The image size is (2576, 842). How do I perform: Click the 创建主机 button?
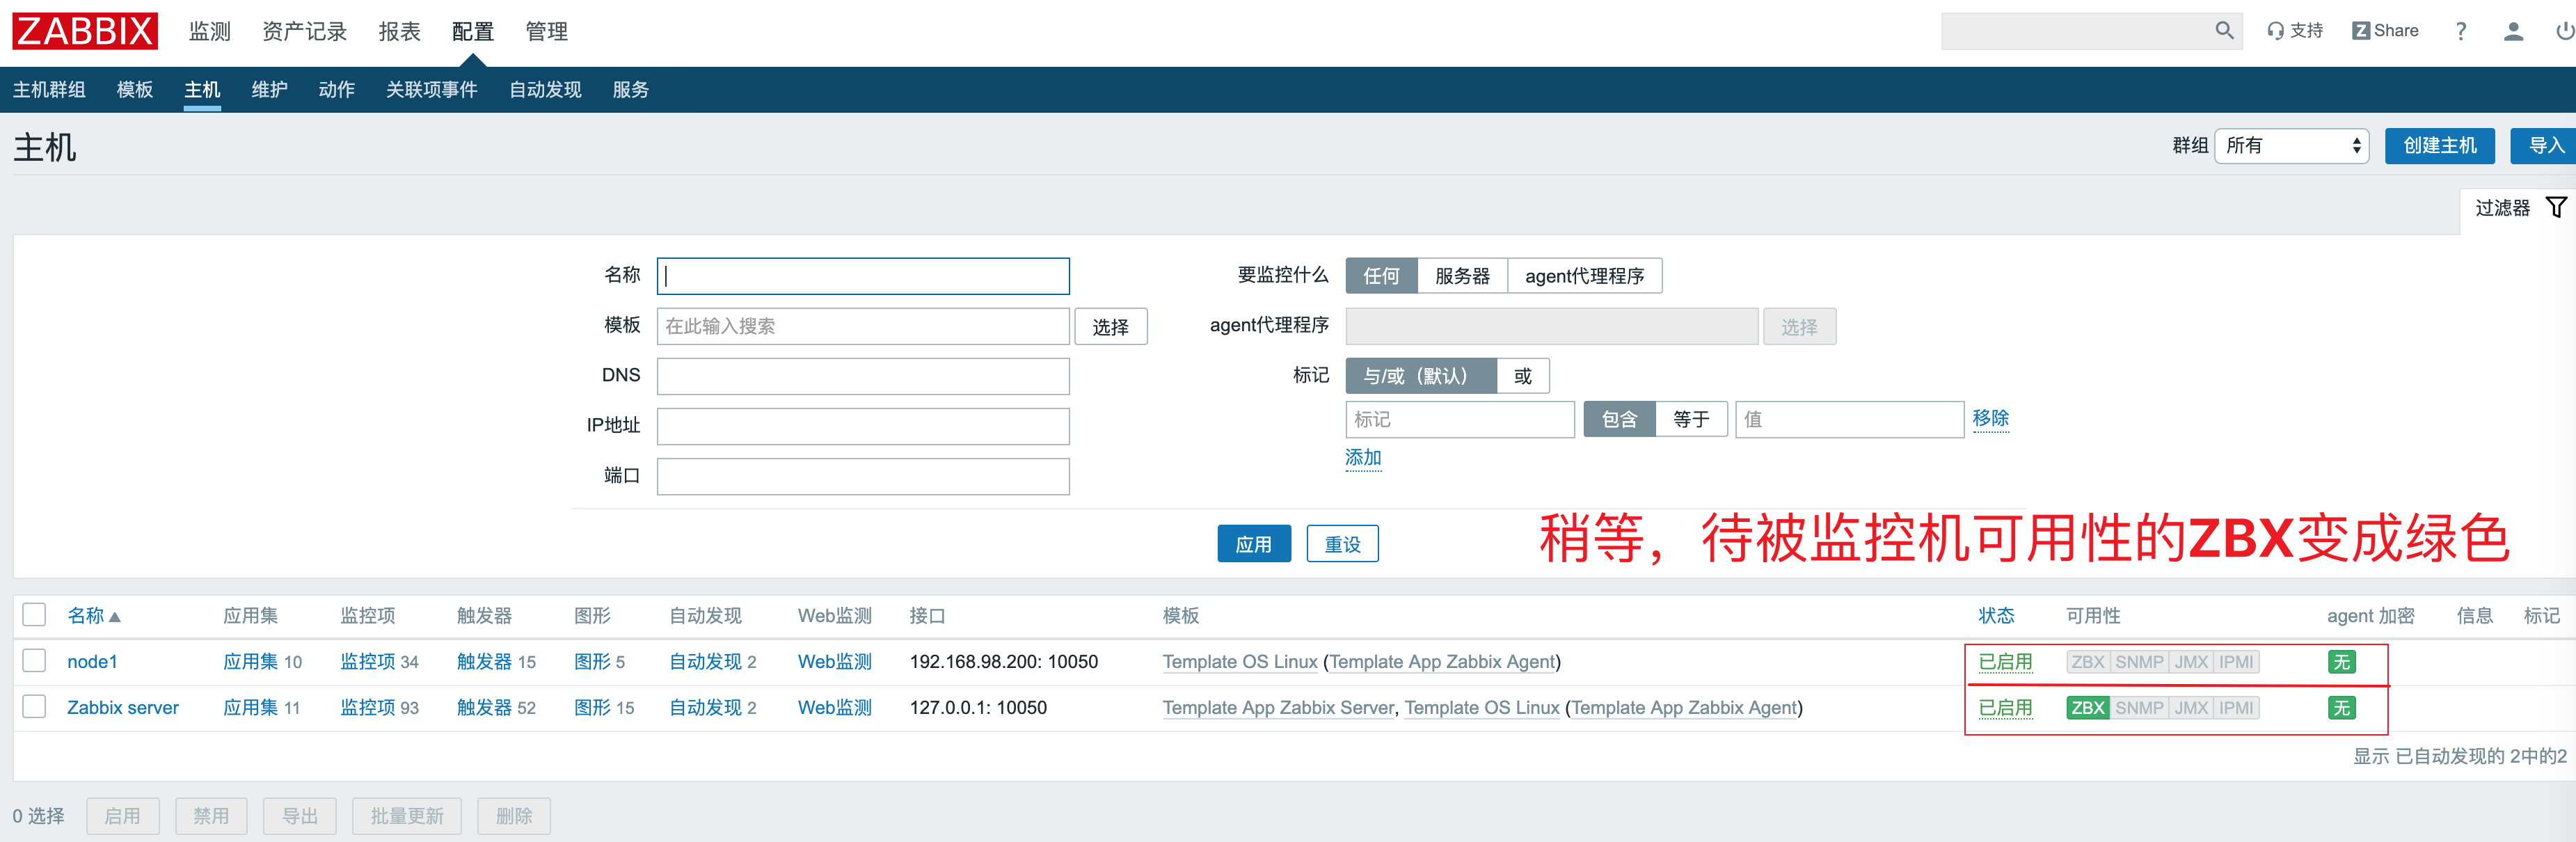[2440, 145]
